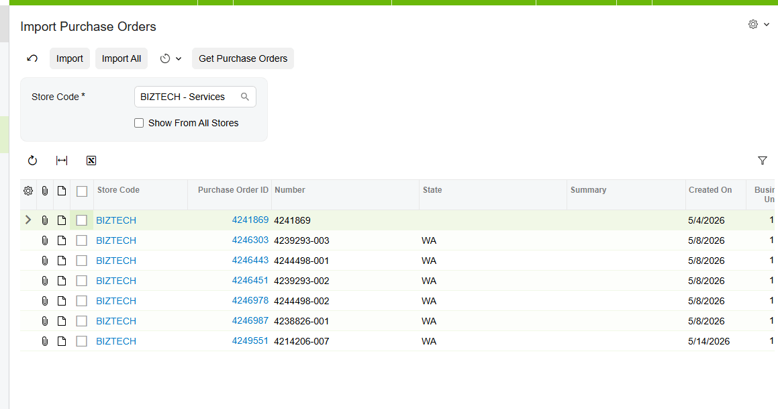
Task: Open notes icon for order 4241869
Action: 62,220
